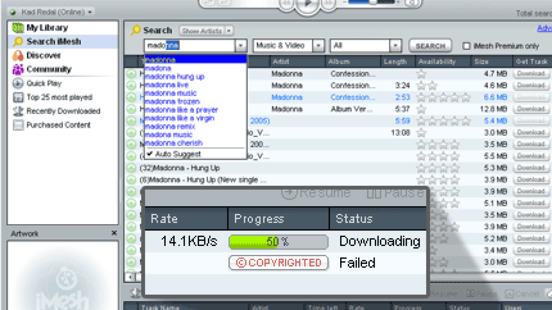
Task: Select the Discover headphones icon
Action: pos(18,55)
